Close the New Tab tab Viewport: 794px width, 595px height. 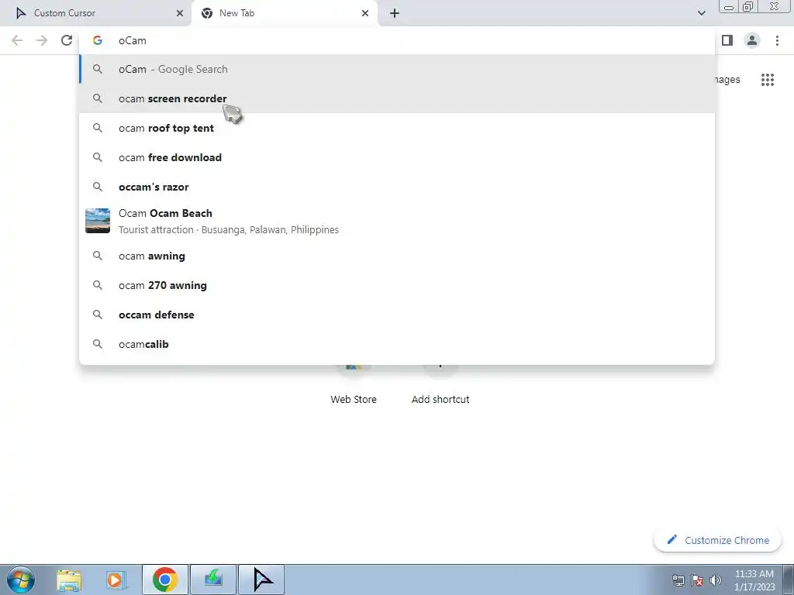point(365,13)
